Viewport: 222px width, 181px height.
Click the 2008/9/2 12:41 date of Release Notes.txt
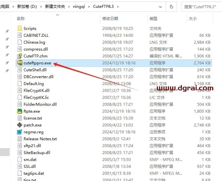click(116, 139)
